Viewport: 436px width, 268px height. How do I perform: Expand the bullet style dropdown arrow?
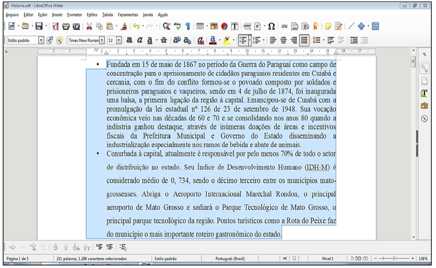250,41
